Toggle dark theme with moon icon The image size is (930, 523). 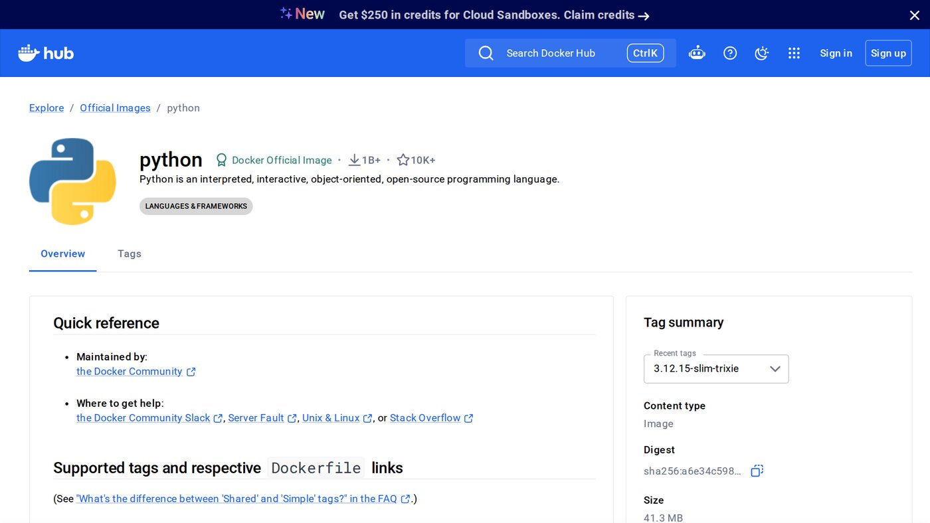(762, 53)
